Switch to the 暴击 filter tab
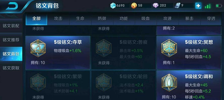 [189, 18]
